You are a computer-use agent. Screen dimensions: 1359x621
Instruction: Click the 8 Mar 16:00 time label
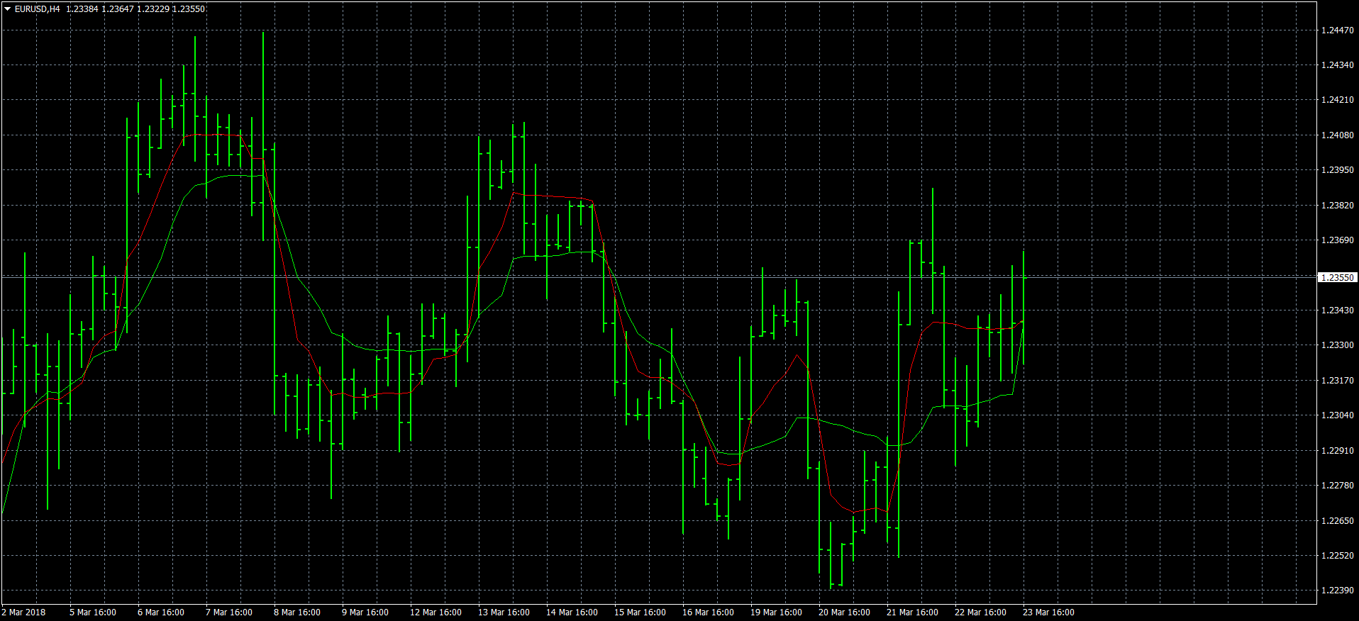point(297,612)
